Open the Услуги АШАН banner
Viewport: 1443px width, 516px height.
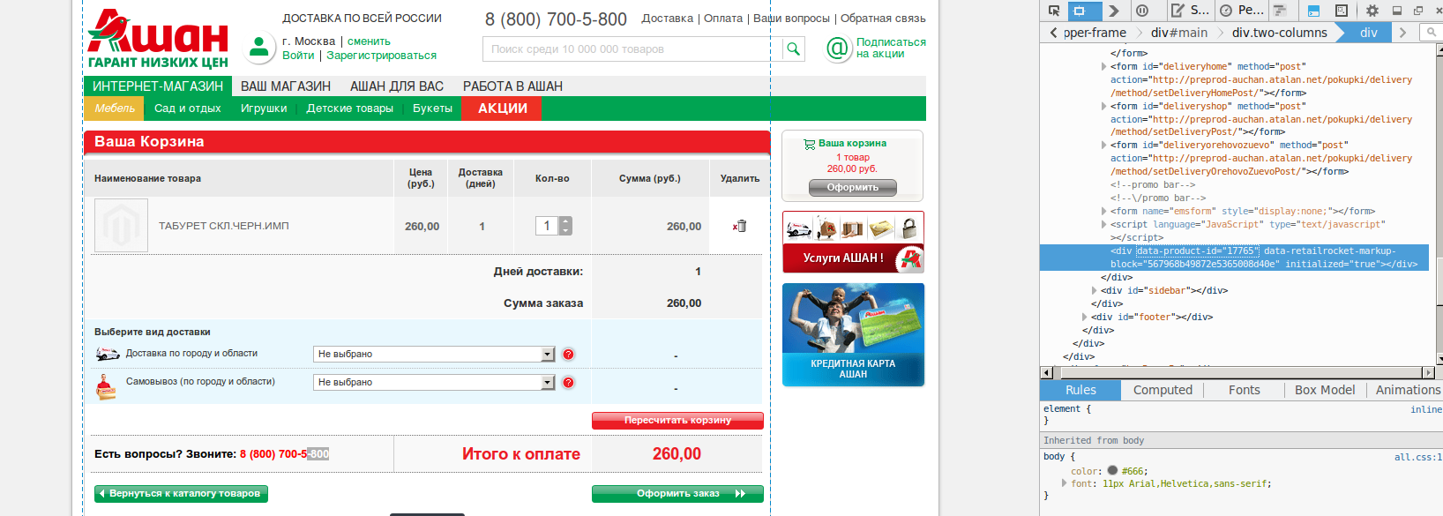[x=853, y=242]
